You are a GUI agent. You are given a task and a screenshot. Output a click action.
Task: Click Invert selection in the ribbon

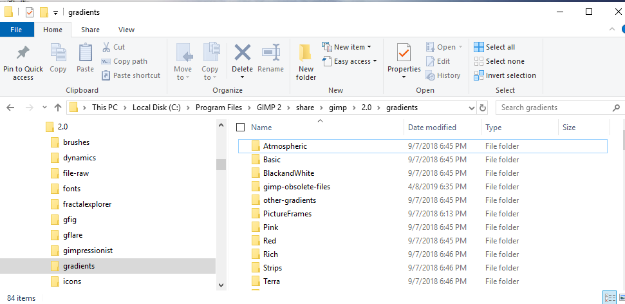tap(505, 75)
